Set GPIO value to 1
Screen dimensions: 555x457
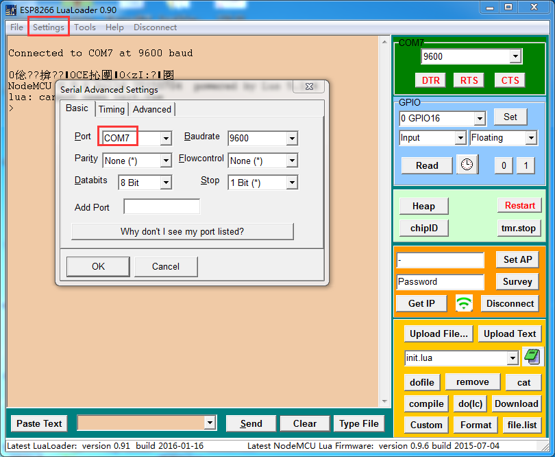coord(526,165)
